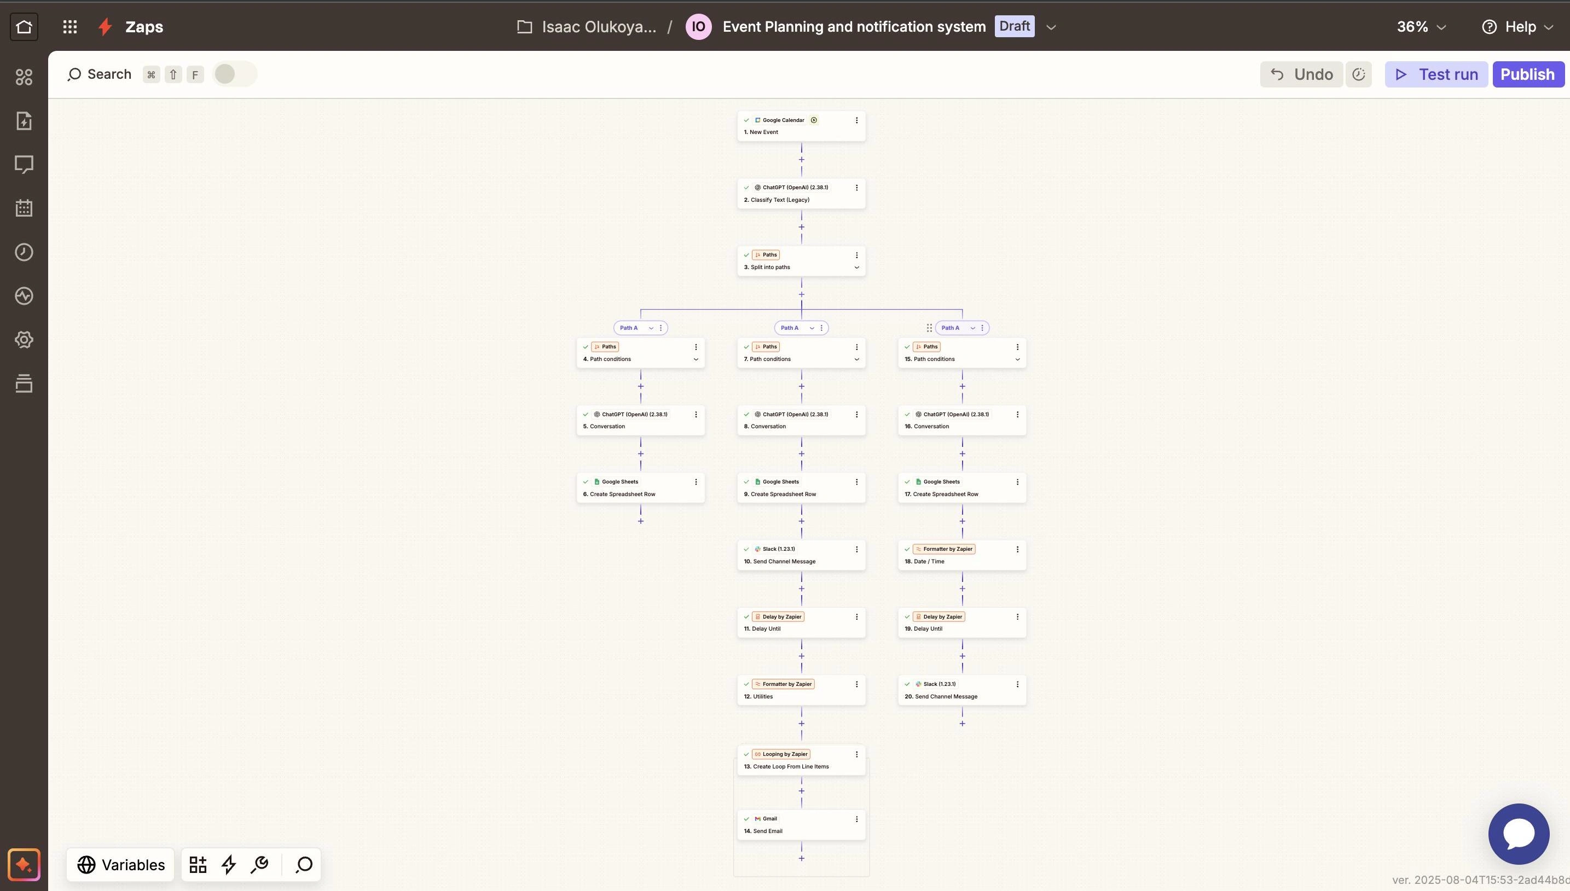
Task: Toggle the switch next to Search
Action: click(234, 74)
